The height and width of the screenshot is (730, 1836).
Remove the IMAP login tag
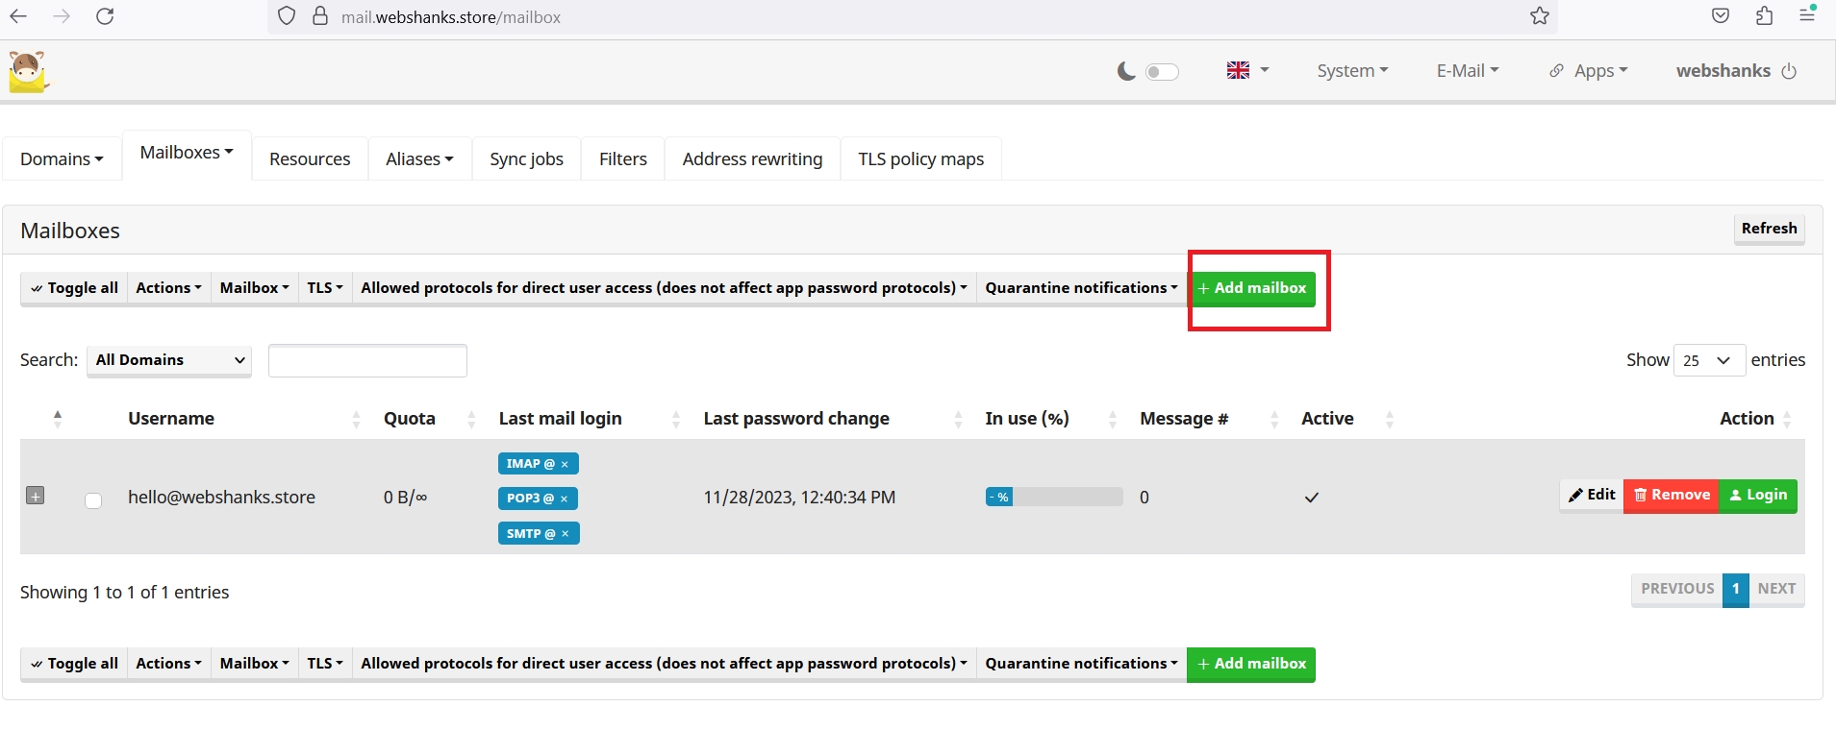[x=565, y=464]
